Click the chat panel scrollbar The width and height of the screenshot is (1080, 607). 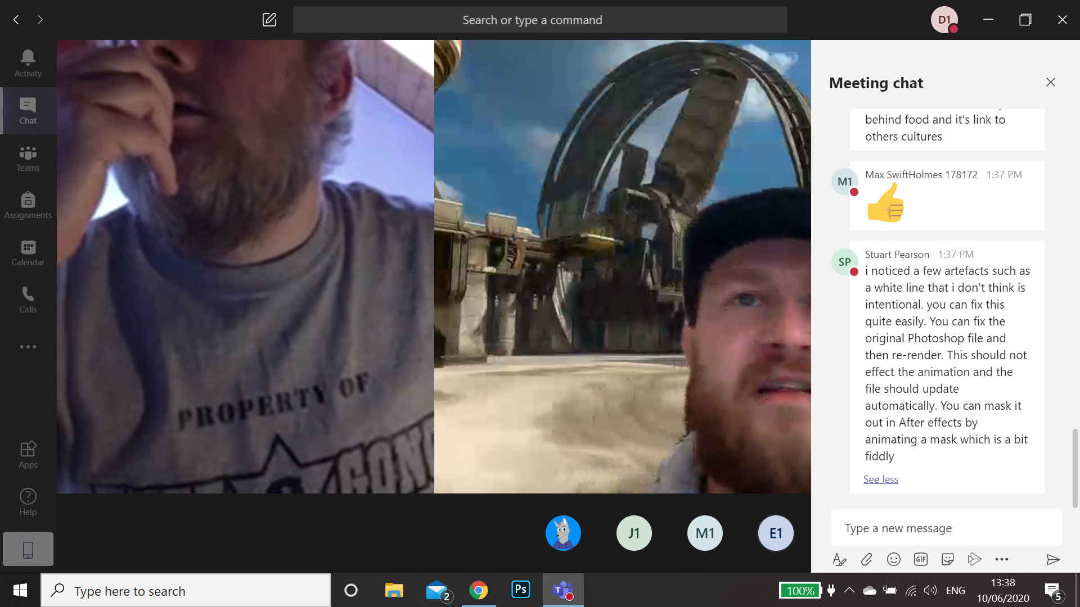1075,468
